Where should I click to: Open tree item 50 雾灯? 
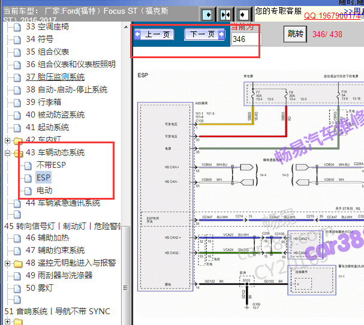tap(40, 288)
